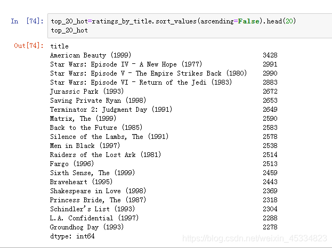Click the rating count 2318

(270, 200)
